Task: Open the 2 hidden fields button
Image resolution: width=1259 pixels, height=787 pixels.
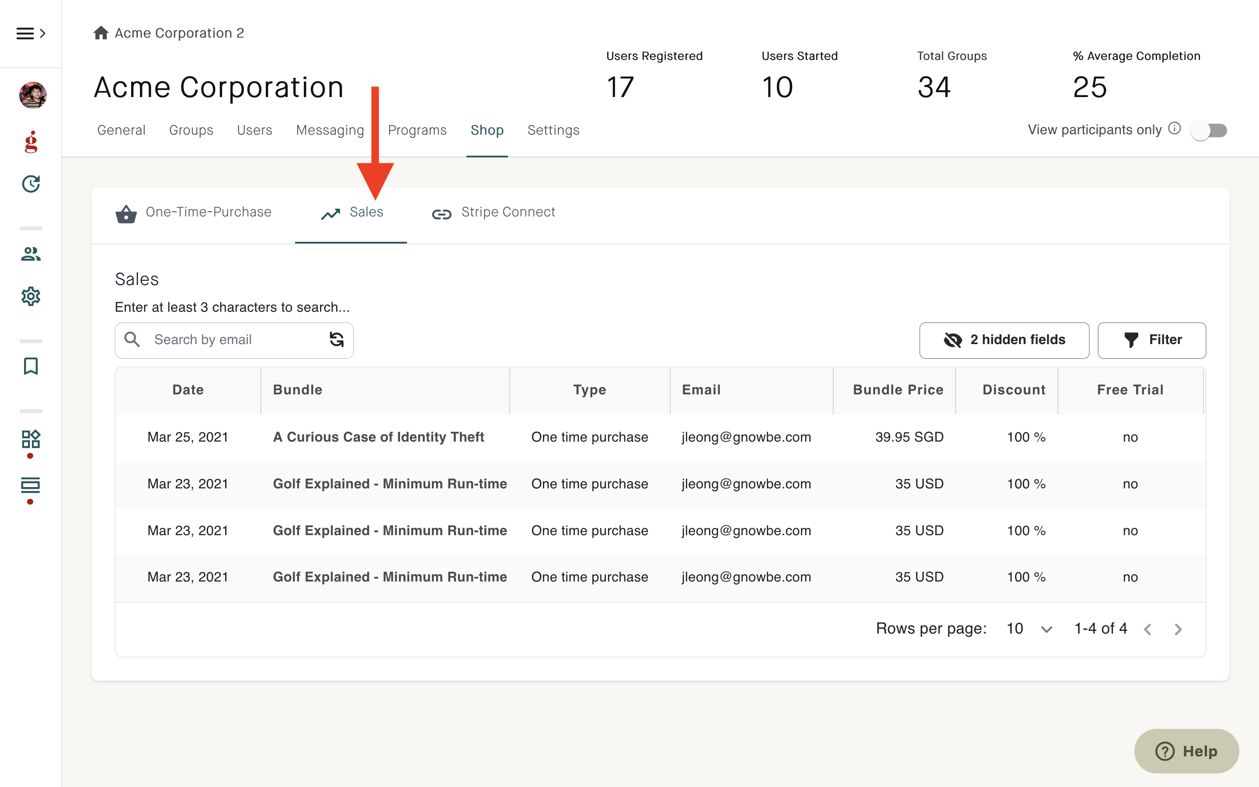Action: pos(1004,340)
